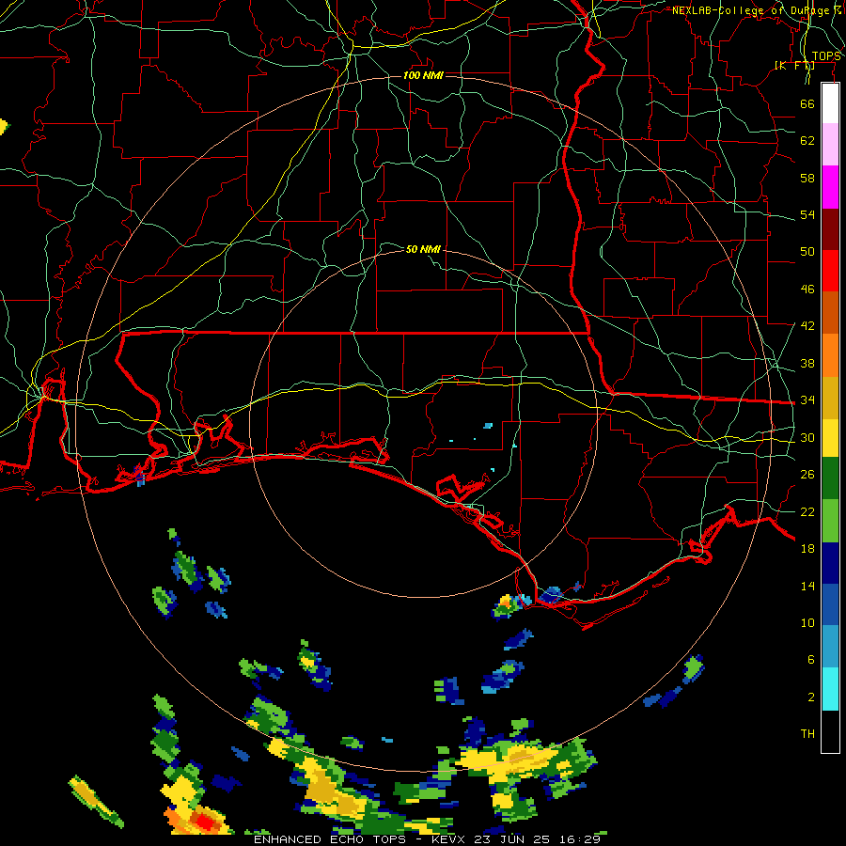This screenshot has height=846, width=846.
Task: Click the K FT units label
Action: [794, 66]
